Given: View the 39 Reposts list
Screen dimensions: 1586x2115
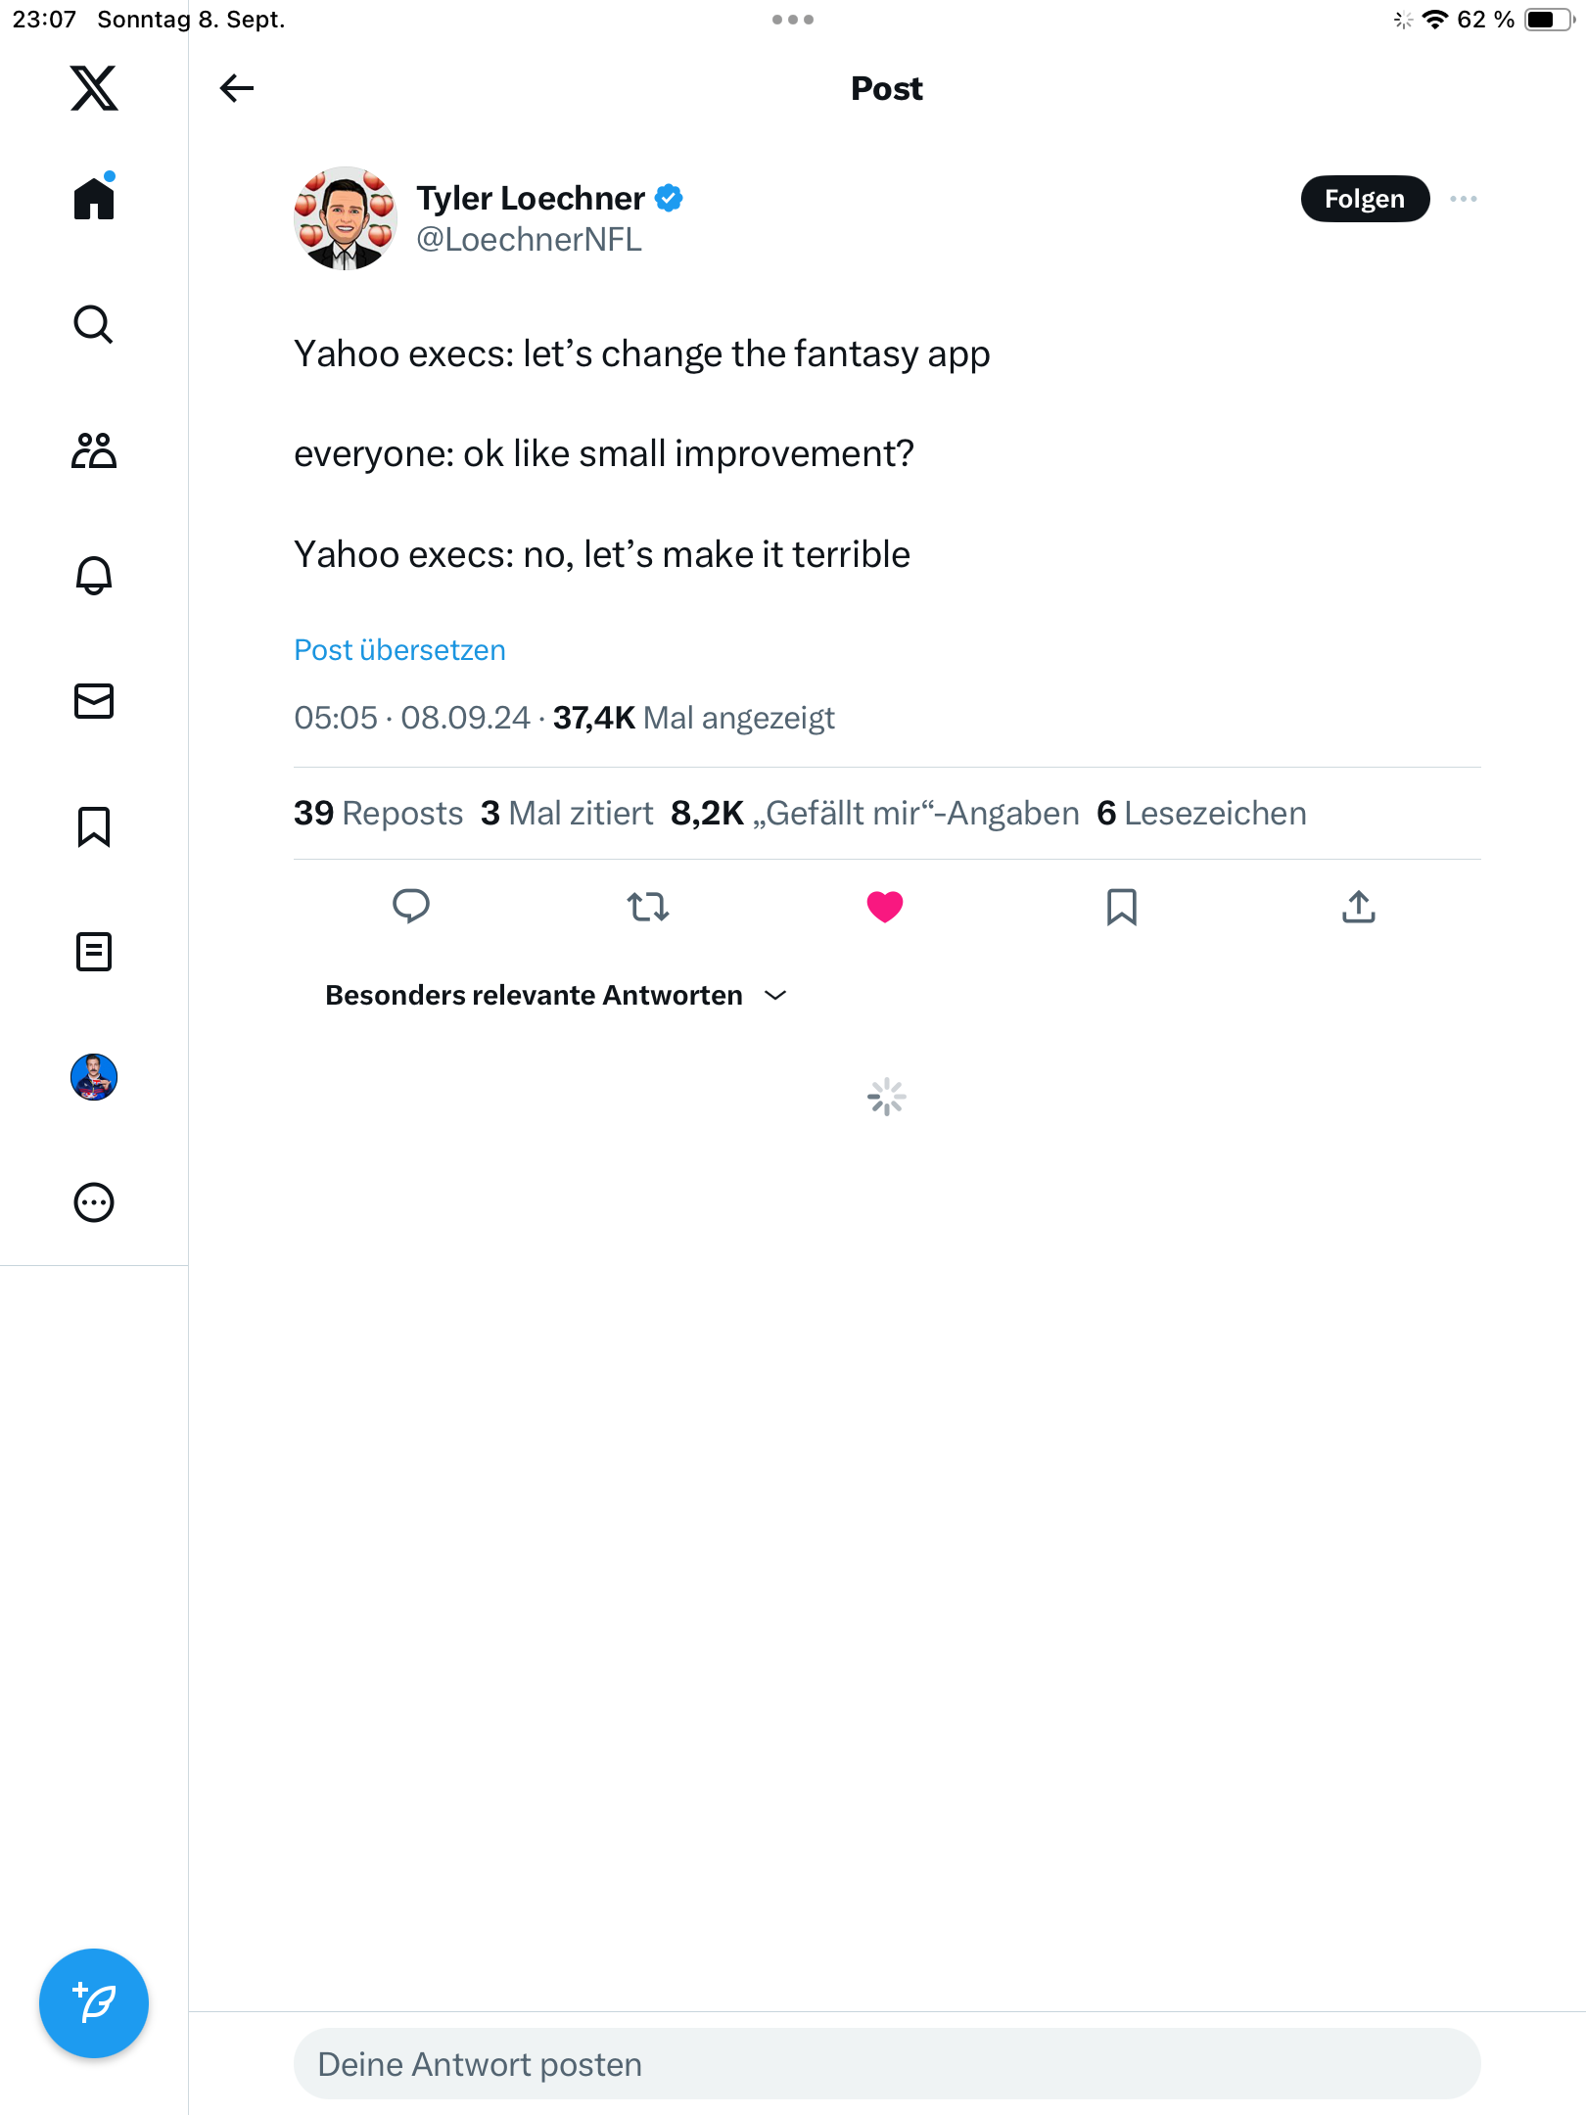Looking at the screenshot, I should (379, 814).
